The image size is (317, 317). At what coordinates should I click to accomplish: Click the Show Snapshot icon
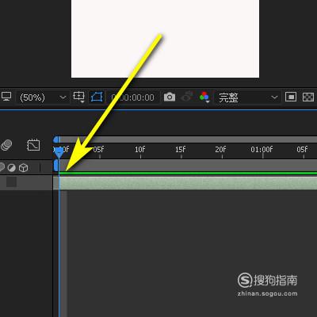[x=187, y=97]
